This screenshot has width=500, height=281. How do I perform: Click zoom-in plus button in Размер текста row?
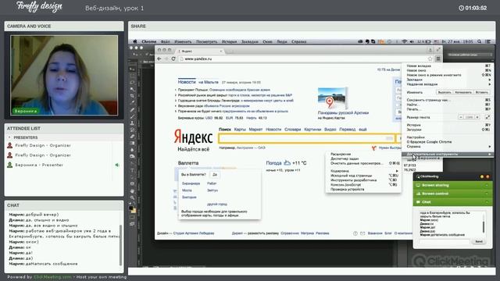click(477, 117)
